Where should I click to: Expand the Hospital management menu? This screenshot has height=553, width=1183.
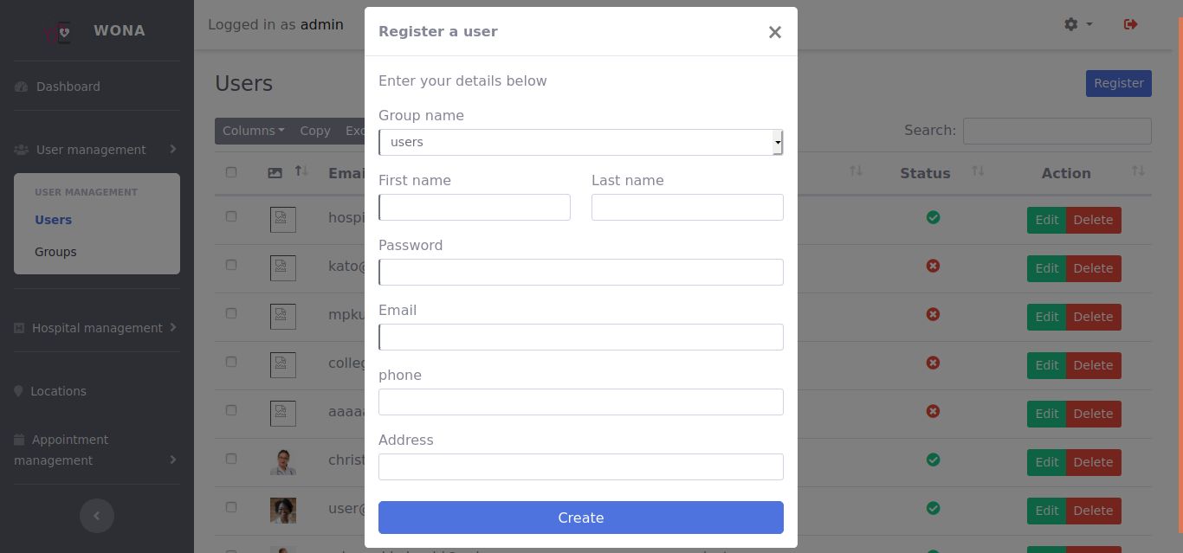(96, 328)
